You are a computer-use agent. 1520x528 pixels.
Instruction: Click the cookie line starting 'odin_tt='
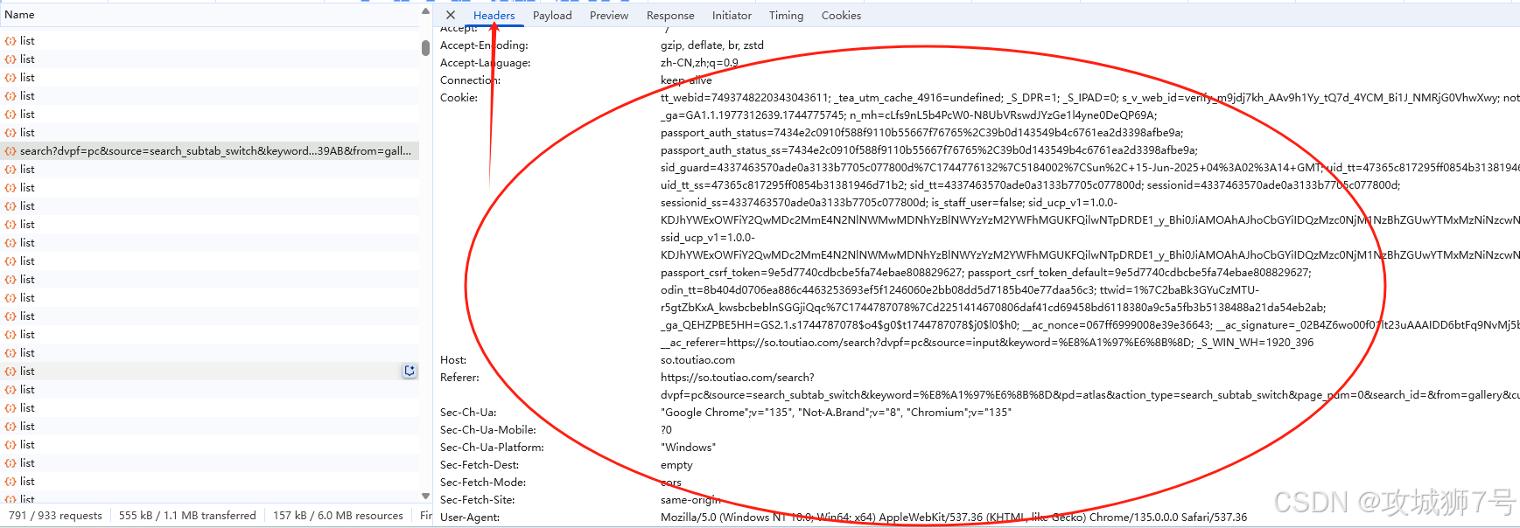(960, 290)
